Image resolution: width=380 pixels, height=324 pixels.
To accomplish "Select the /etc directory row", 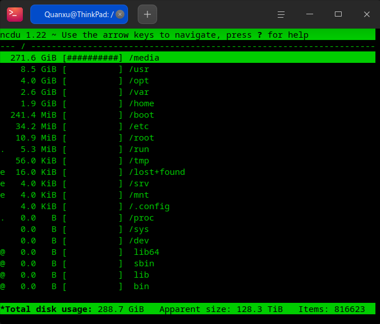I will pyautogui.click(x=188, y=126).
